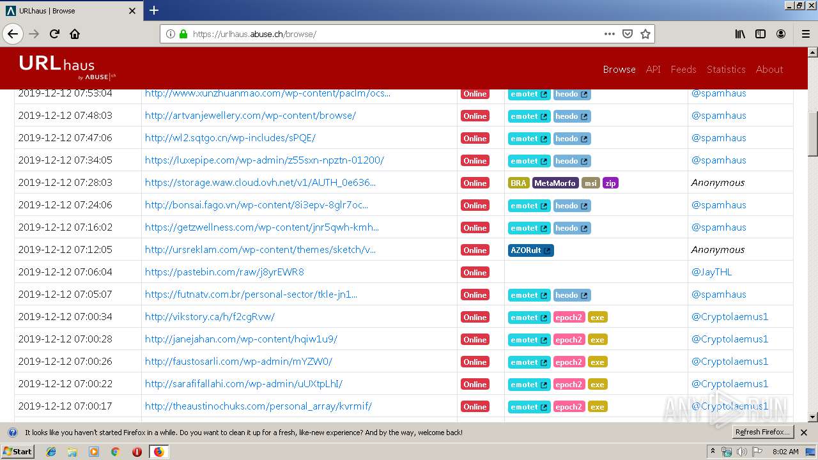This screenshot has height=460, width=818.
Task: Open the vikstory.ca URL link
Action: 210,317
